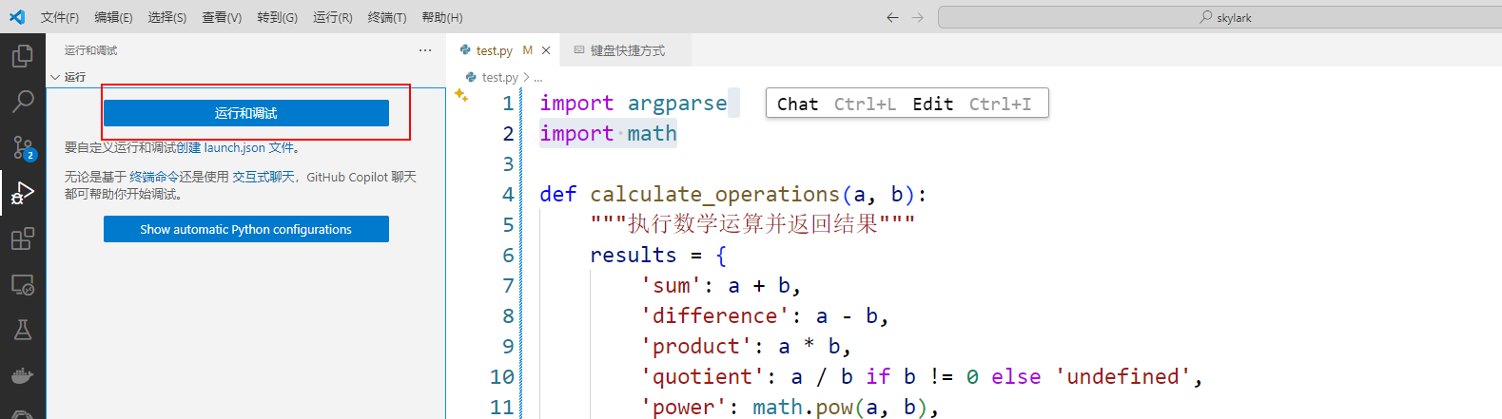Collapse the 运行 section chevron
Viewport: 1502px width, 419px height.
coord(55,77)
